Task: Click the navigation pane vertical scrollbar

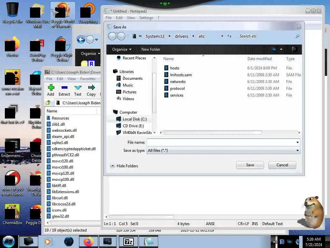Action: (154, 93)
